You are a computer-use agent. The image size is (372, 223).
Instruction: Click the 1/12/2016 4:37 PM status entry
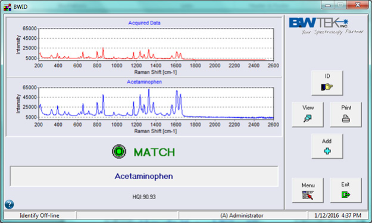(338, 215)
